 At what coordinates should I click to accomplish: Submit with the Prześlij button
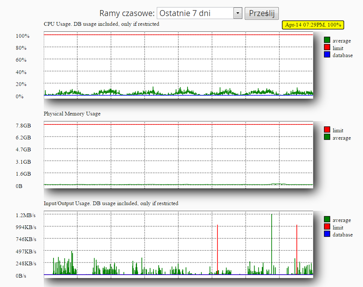262,13
